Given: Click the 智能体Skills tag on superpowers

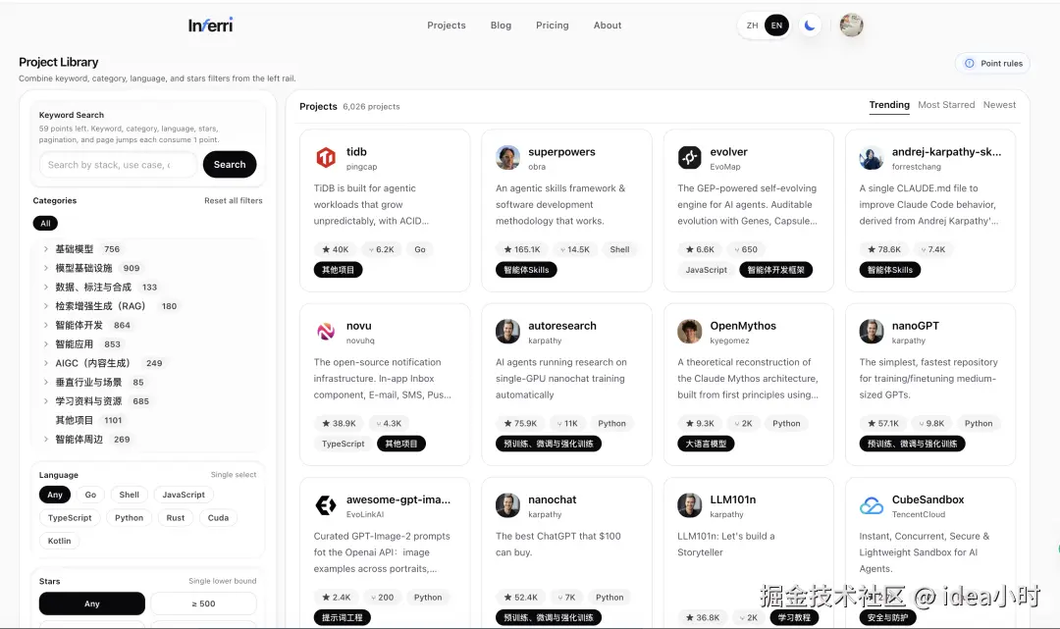Looking at the screenshot, I should (x=526, y=270).
